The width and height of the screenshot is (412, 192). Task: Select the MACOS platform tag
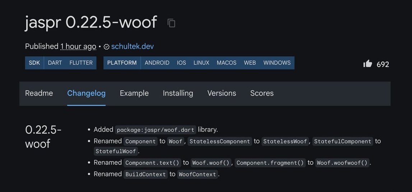tap(227, 63)
